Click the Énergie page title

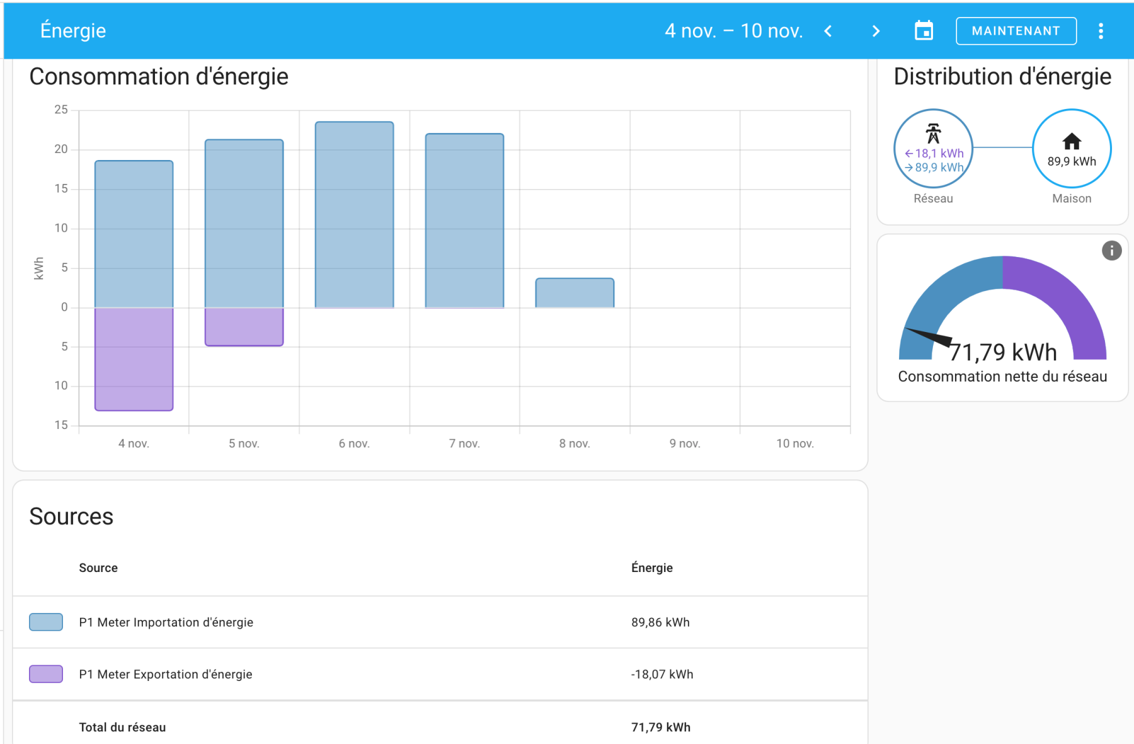click(73, 31)
